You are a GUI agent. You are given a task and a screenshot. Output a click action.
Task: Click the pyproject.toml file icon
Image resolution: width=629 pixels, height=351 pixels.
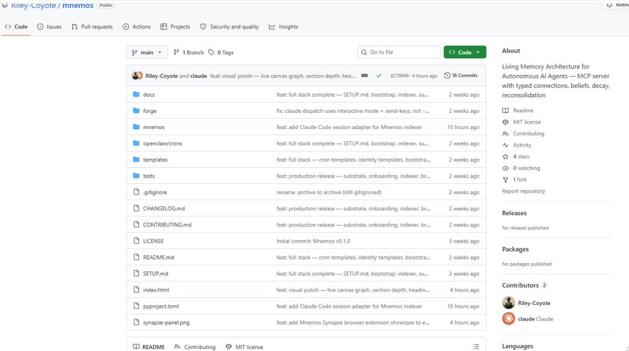(x=136, y=306)
